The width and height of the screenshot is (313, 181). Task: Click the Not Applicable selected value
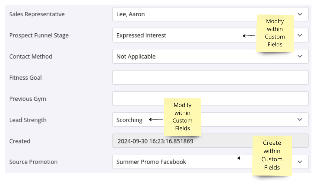pos(136,57)
